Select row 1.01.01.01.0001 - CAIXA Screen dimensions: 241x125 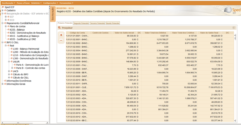tap(150, 36)
